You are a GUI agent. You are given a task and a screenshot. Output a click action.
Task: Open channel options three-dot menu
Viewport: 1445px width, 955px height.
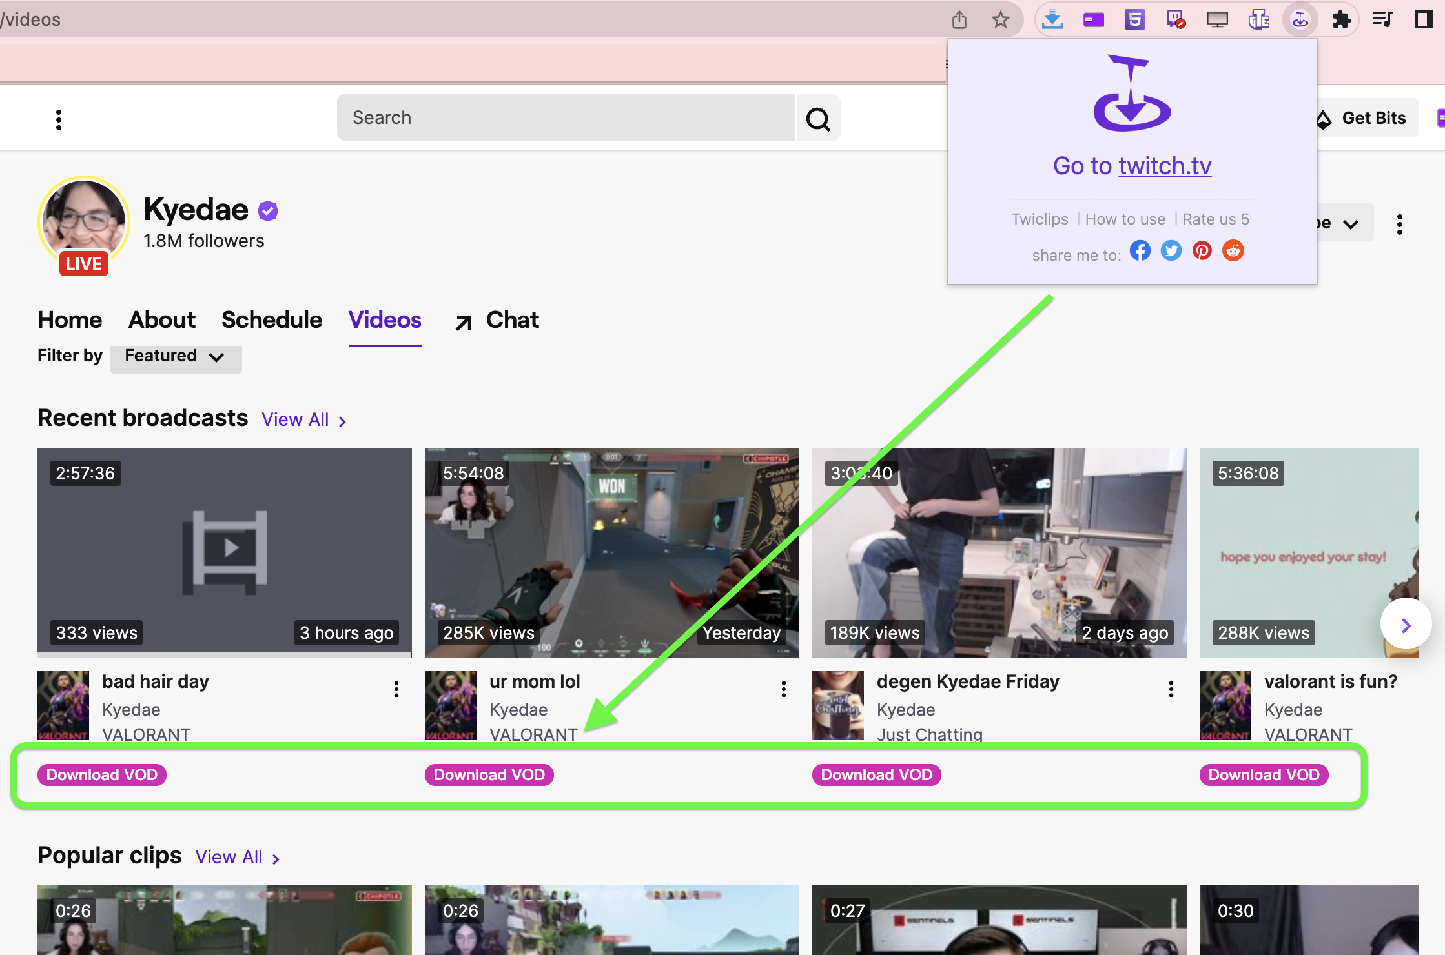coord(1399,225)
